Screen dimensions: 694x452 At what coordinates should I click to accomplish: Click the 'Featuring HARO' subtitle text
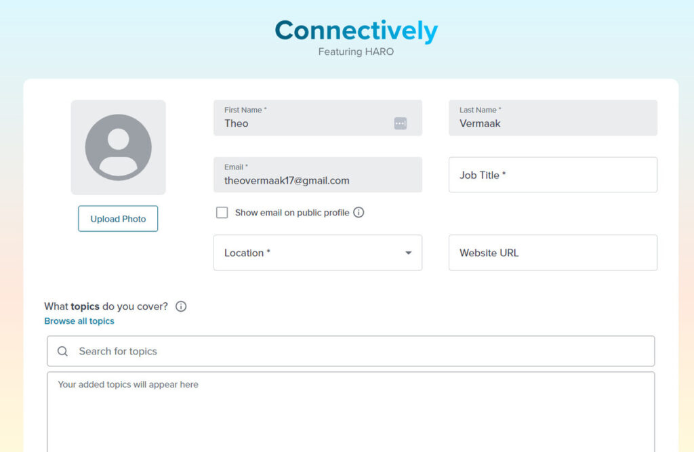[x=356, y=52]
